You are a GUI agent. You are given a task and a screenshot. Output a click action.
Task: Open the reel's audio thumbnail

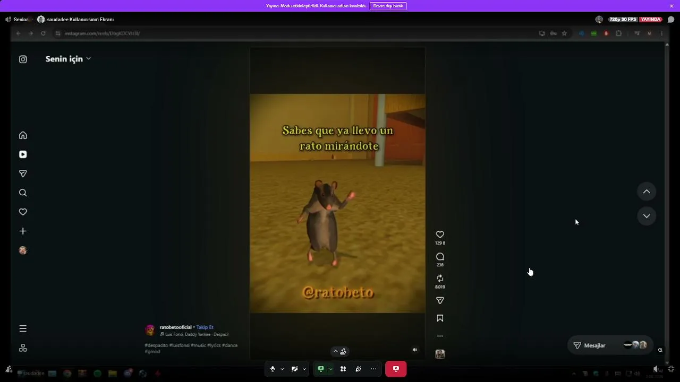point(440,354)
